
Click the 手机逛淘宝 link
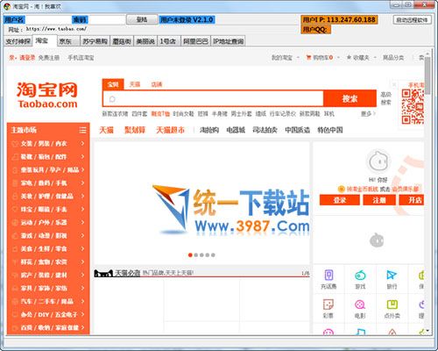pos(81,58)
